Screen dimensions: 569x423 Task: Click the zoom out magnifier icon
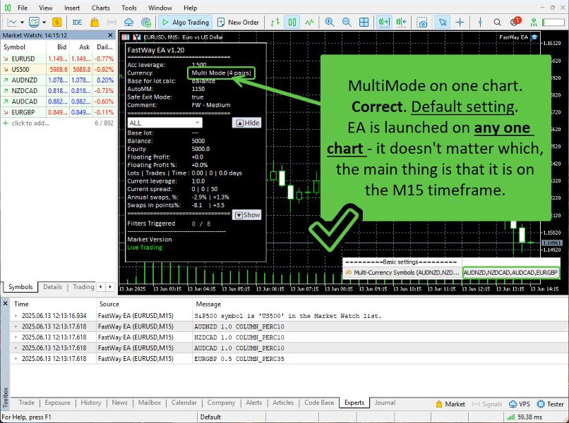[347, 22]
